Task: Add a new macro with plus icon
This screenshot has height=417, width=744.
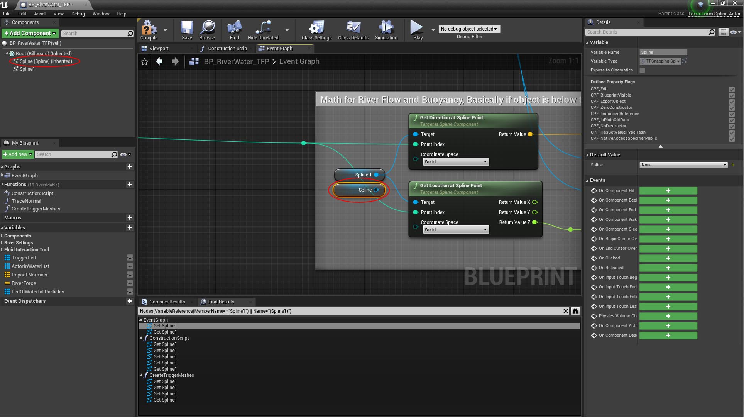Action: tap(130, 217)
